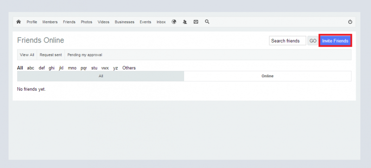
Task: Filter friends by jkl
Action: click(x=61, y=68)
